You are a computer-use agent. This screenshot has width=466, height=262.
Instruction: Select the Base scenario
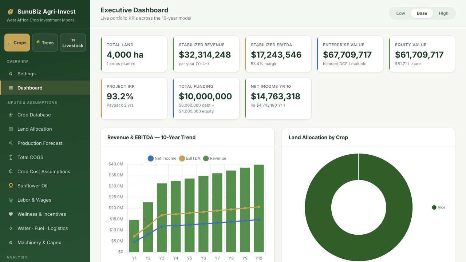(x=422, y=13)
